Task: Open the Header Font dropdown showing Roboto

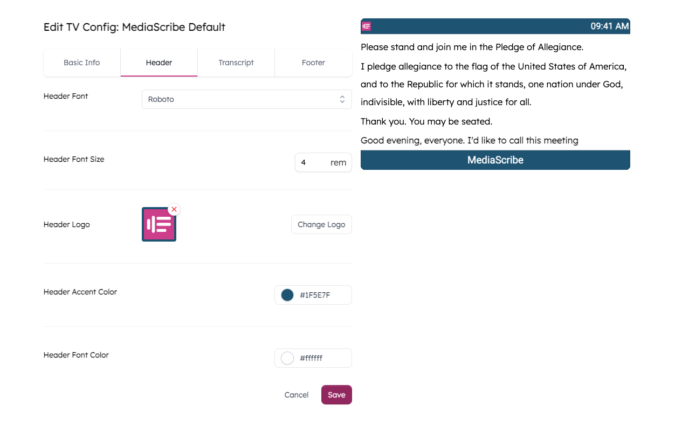Action: click(x=246, y=99)
